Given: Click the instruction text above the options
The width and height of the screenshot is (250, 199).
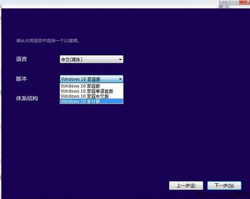Looking at the screenshot, I should [47, 41].
